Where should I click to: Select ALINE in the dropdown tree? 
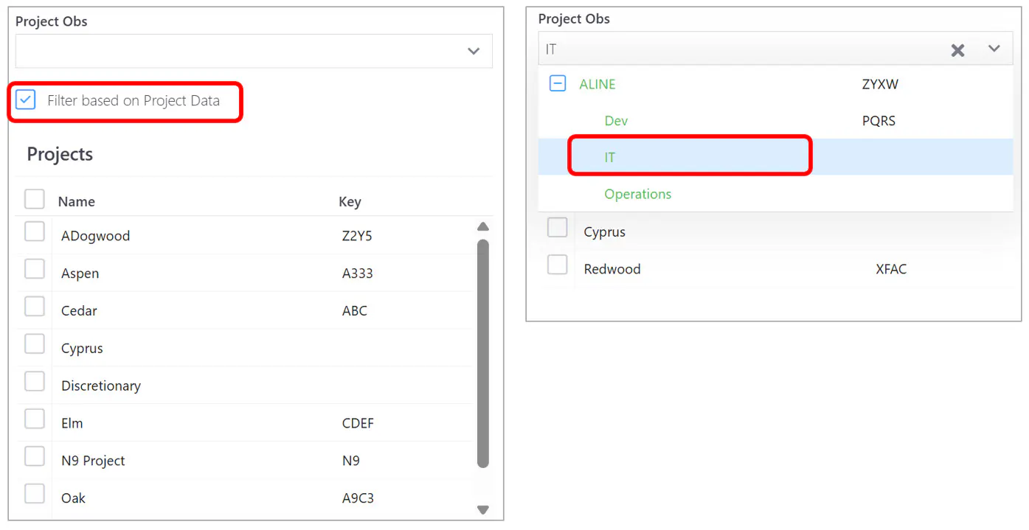click(597, 84)
